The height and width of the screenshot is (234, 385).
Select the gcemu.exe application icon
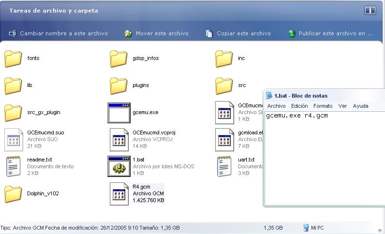point(119,113)
